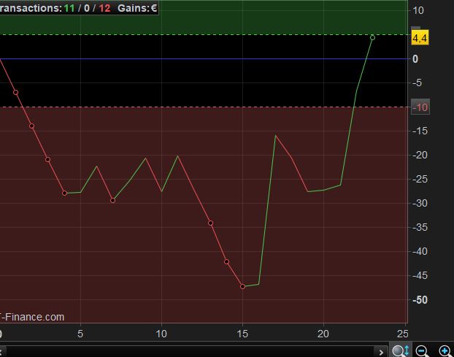Click the 10 label on the horizontal axis
This screenshot has width=454, height=357.
click(x=161, y=334)
